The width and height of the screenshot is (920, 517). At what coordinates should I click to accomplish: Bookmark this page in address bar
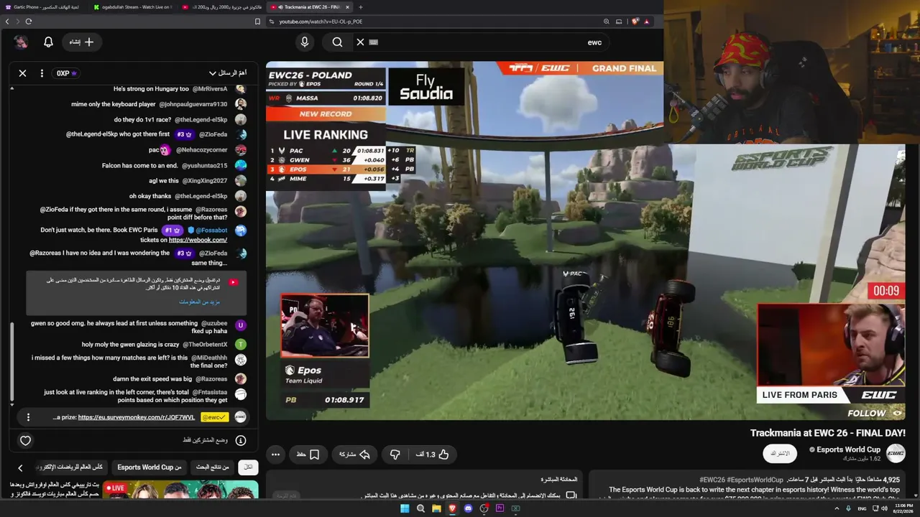click(258, 22)
